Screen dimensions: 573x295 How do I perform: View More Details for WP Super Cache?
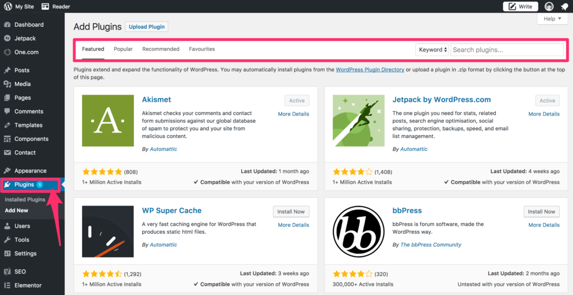click(293, 225)
